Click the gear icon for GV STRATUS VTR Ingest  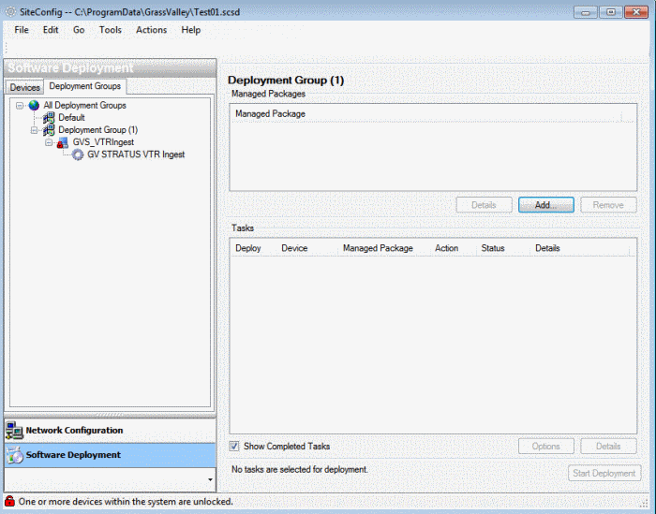pyautogui.click(x=78, y=154)
